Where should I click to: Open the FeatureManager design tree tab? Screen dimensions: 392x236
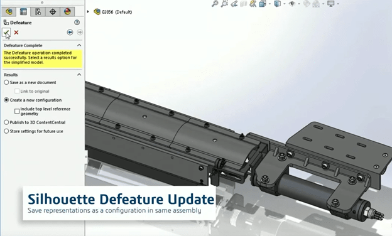point(9,11)
